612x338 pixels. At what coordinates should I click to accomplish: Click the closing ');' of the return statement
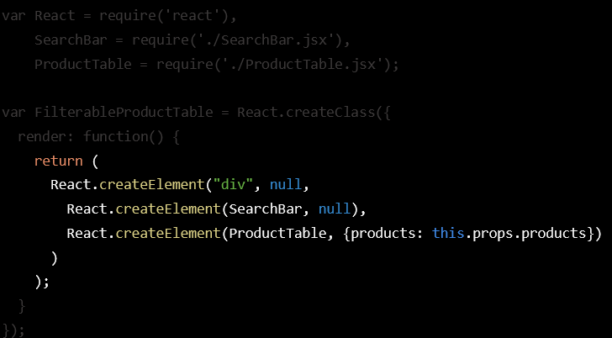[x=42, y=282]
